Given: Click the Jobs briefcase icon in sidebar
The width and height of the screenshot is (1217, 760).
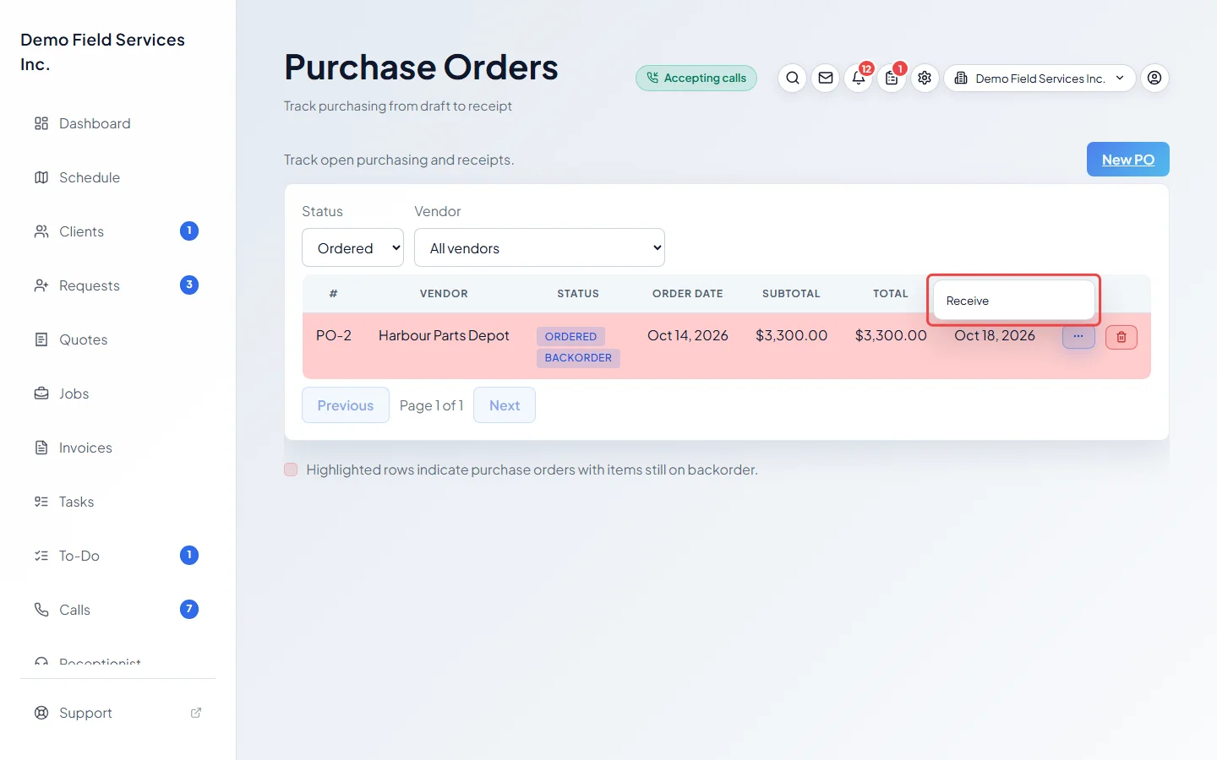Looking at the screenshot, I should [x=41, y=394].
